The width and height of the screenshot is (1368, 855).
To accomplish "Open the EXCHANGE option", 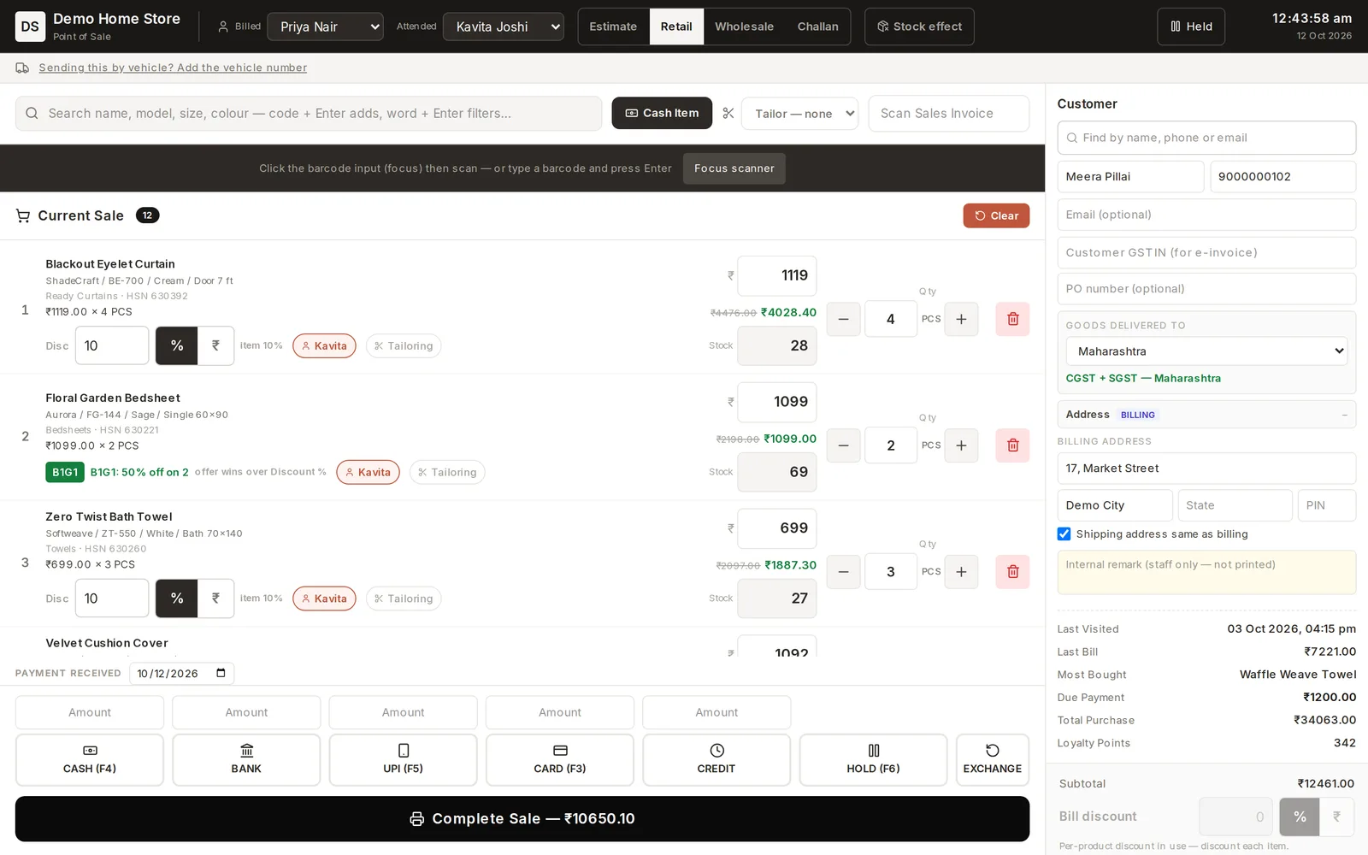I will 993,759.
